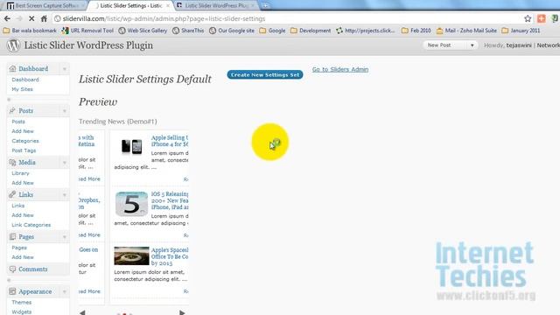Click the Links chain icon in sidebar
560x315 pixels.
(x=12, y=194)
